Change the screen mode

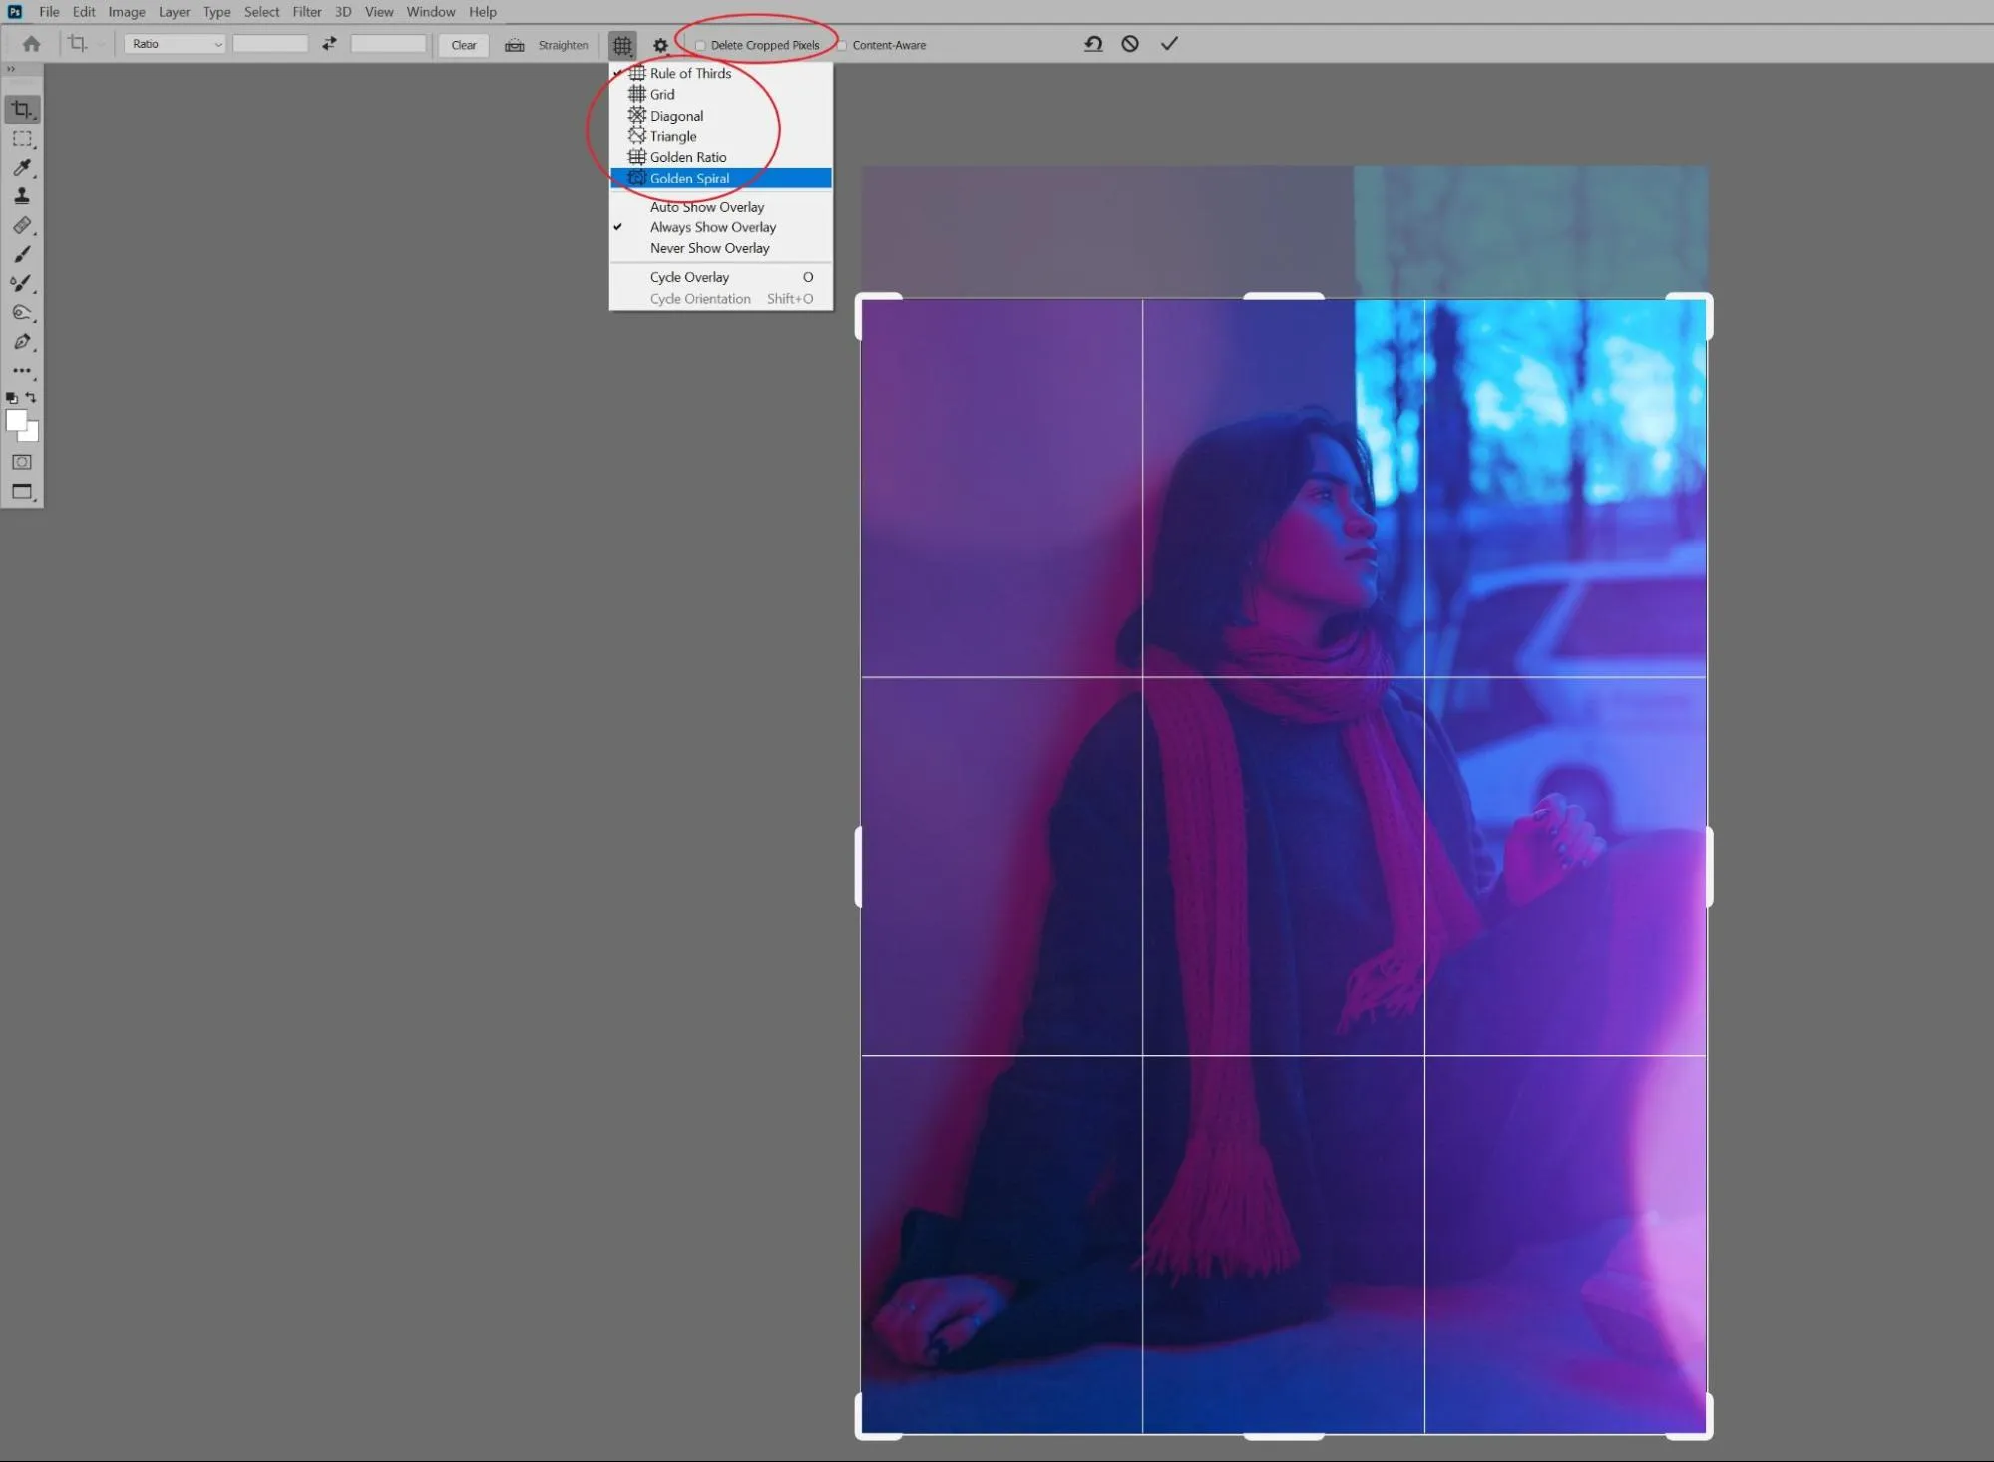tap(22, 492)
